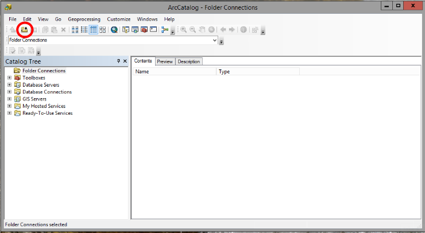This screenshot has height=233, width=425.
Task: Click the Connect To Folder icon
Action: click(x=24, y=29)
